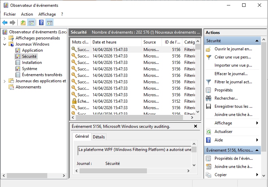Click the Actions pane scroll down arrow
This screenshot has height=187, width=268.
(x=264, y=175)
